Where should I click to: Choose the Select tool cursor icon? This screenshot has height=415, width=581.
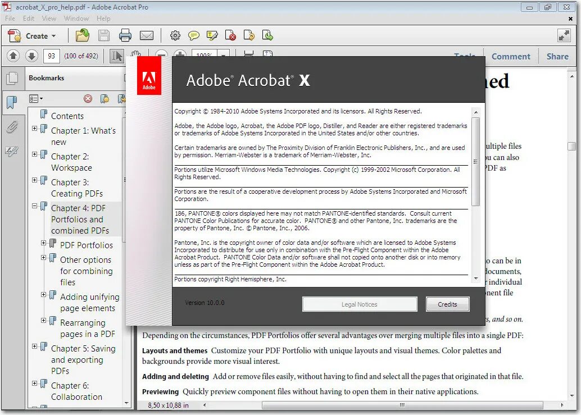[117, 56]
